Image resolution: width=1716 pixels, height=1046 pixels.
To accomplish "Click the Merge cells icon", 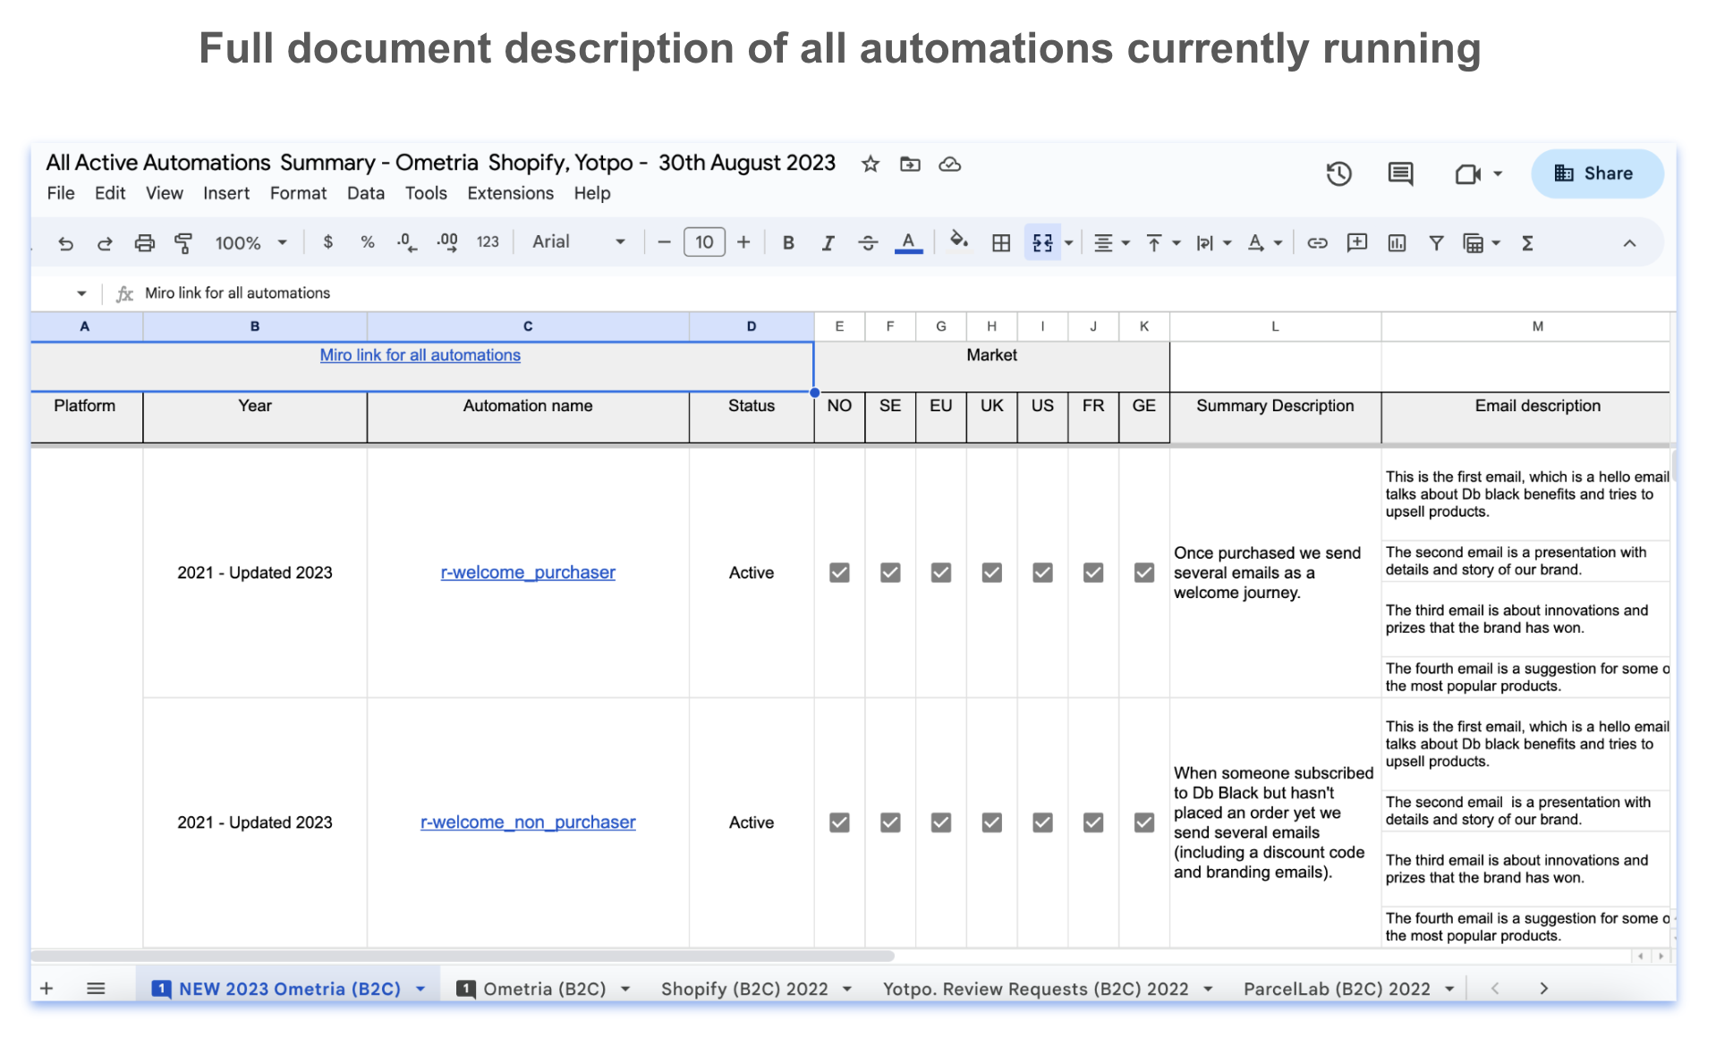I will (x=1042, y=242).
